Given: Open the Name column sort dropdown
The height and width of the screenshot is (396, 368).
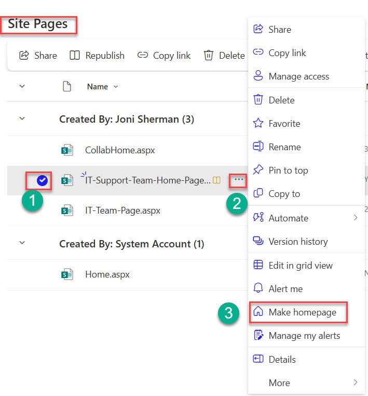Looking at the screenshot, I should click(x=116, y=87).
